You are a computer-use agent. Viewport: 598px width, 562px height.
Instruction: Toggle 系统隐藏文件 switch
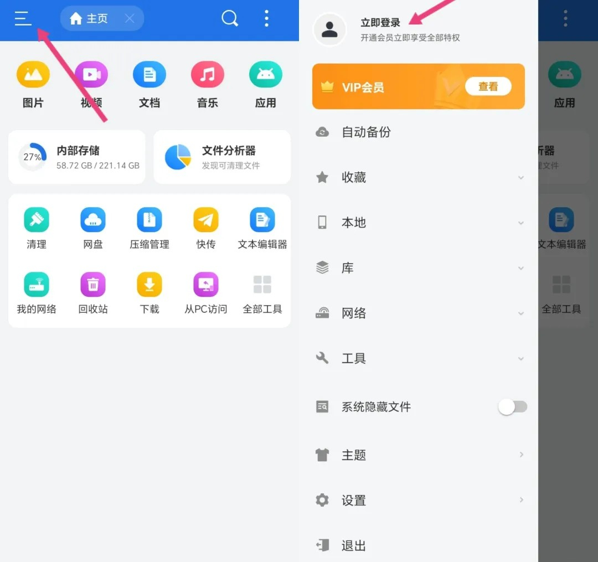tap(512, 407)
